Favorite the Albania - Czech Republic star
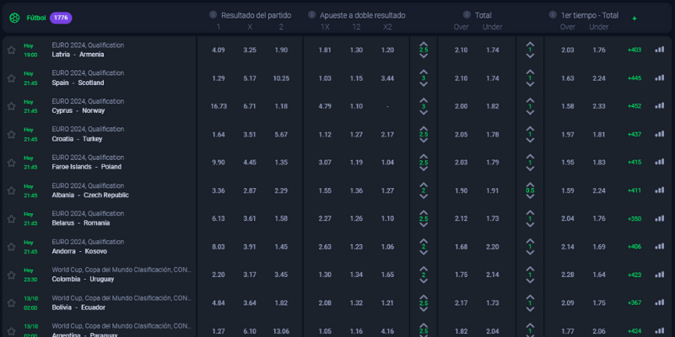The height and width of the screenshot is (337, 675). click(x=12, y=190)
